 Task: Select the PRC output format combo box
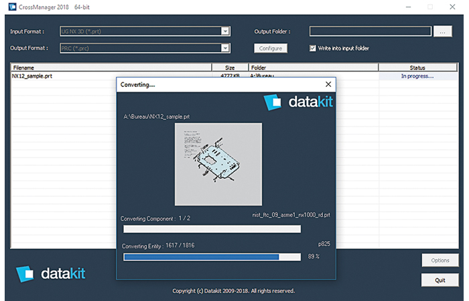pos(145,48)
